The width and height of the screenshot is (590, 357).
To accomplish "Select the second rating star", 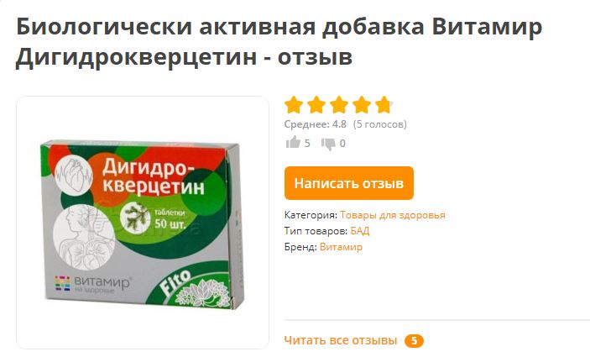I will tap(316, 105).
